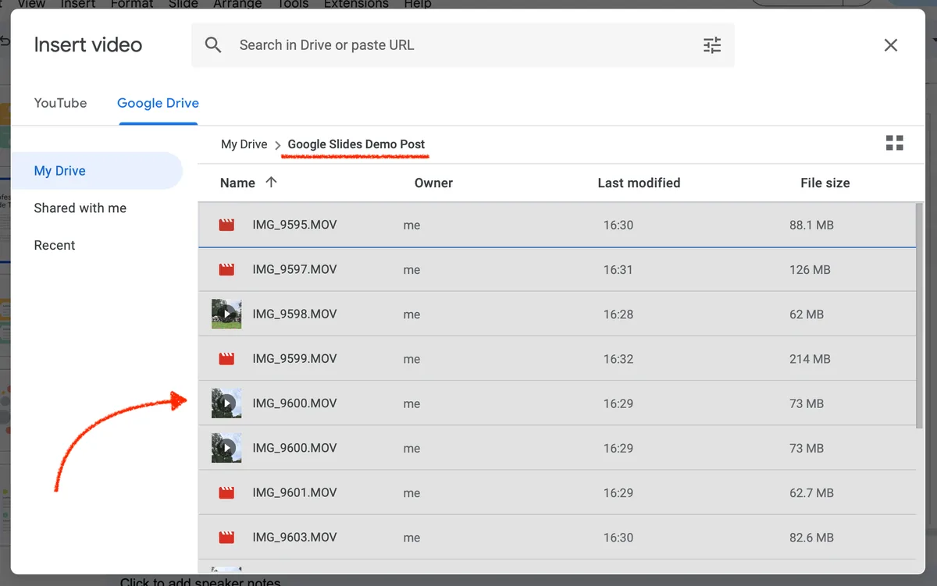
Task: Switch to the YouTube tab
Action: tap(60, 103)
